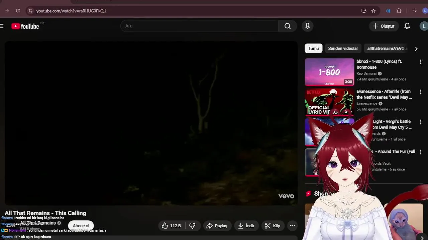The height and width of the screenshot is (240, 428).
Task: Click the install app icon in address bar
Action: tap(364, 11)
